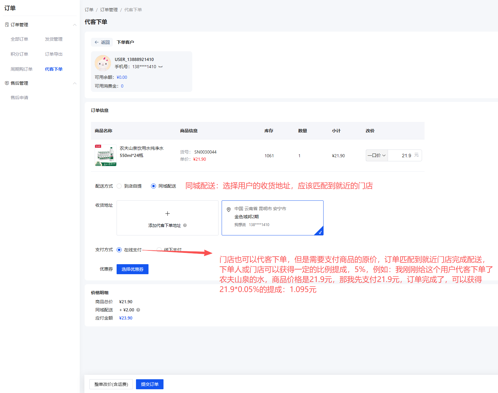The height and width of the screenshot is (393, 498).
Task: Go to 发货管理 in sidebar
Action: (54, 39)
